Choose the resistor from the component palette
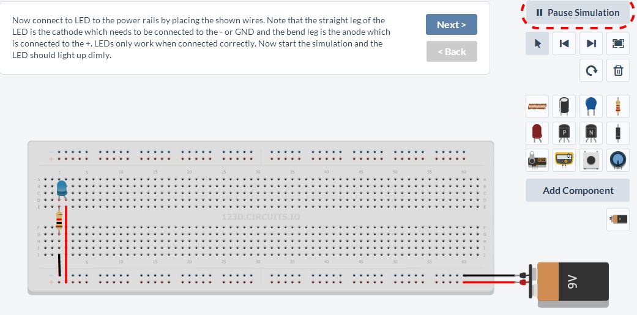The image size is (637, 315). coord(618,107)
